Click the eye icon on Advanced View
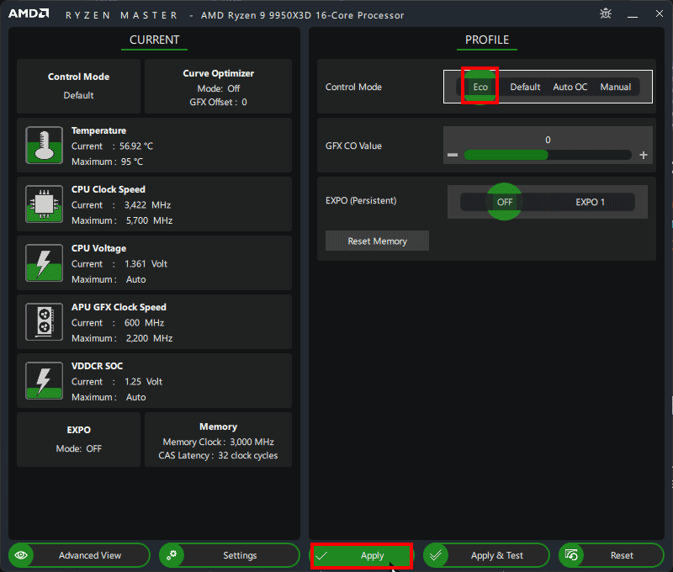This screenshot has height=572, width=673. [x=21, y=555]
